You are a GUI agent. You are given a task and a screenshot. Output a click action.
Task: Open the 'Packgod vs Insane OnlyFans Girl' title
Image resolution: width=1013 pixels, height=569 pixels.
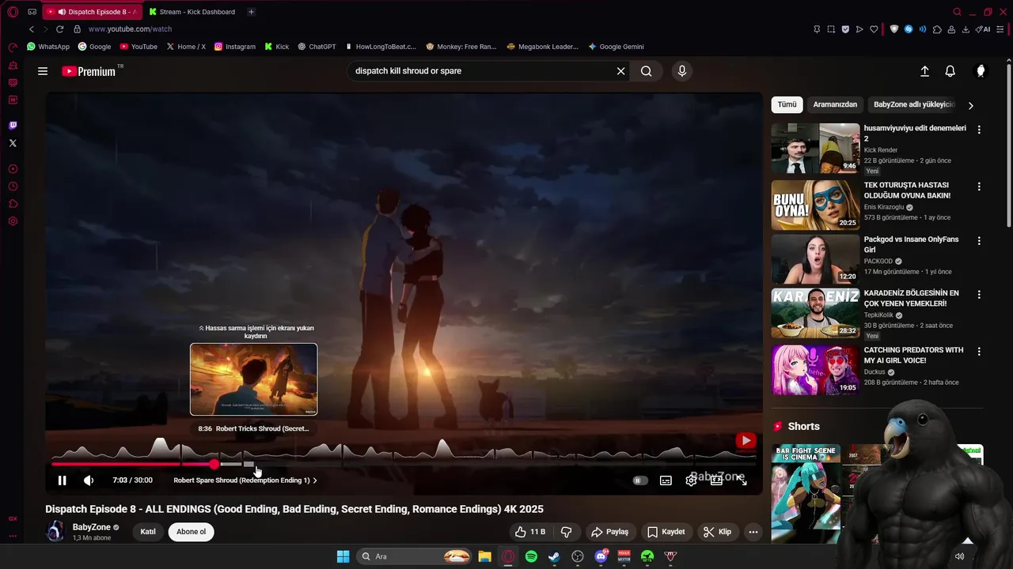click(x=911, y=244)
